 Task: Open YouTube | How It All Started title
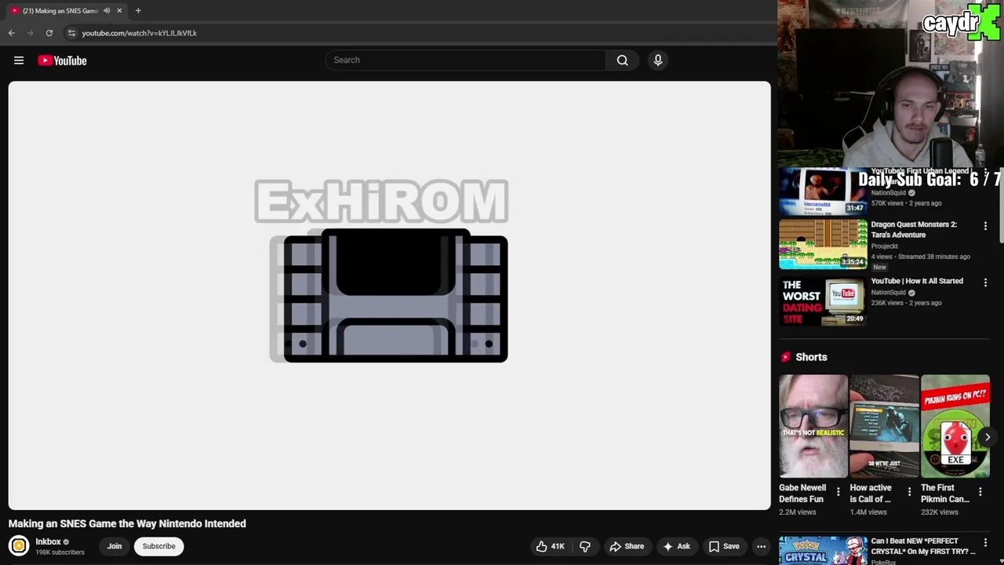916,281
